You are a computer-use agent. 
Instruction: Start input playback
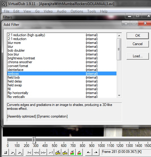point(13,152)
